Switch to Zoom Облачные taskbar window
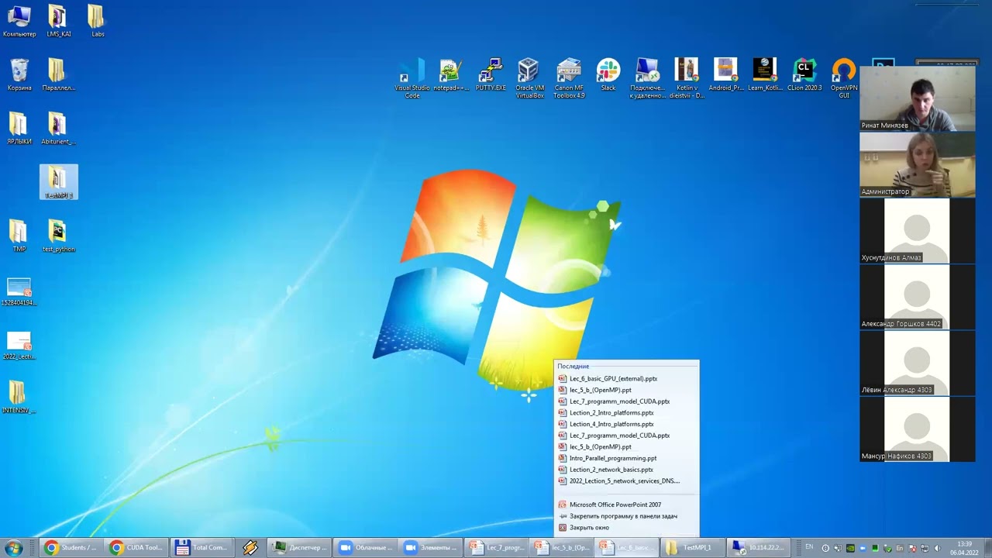 click(x=365, y=548)
